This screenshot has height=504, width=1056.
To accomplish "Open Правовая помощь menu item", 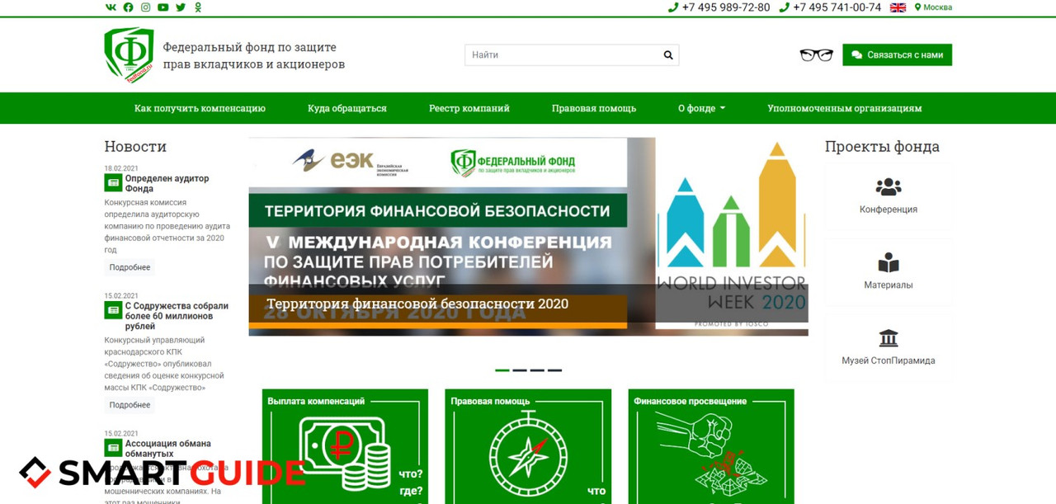I will (x=594, y=108).
